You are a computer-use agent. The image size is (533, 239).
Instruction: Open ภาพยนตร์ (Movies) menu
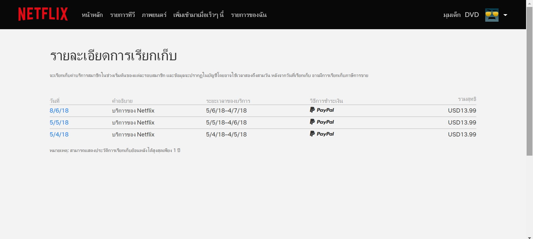pyautogui.click(x=154, y=15)
